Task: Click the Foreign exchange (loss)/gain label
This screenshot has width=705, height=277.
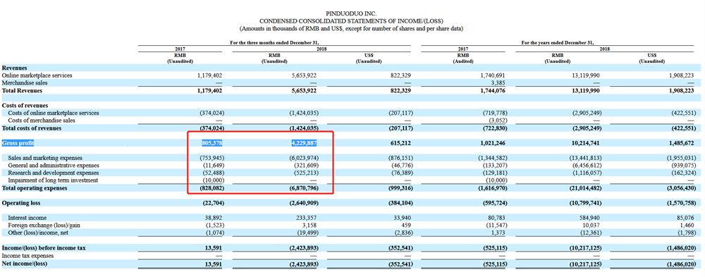Action: [x=44, y=226]
